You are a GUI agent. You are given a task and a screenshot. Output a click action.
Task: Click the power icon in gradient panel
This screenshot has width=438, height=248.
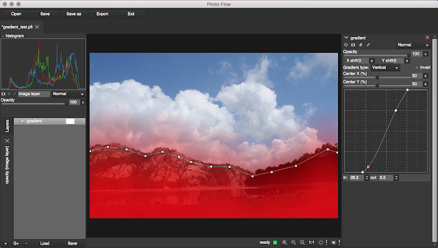tap(346, 45)
